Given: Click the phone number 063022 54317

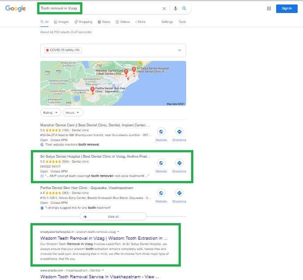Looking at the screenshot, I should (50, 167).
